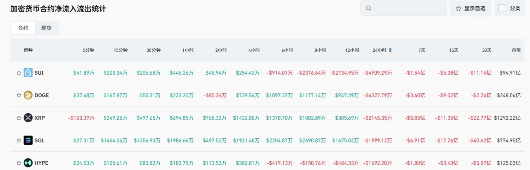Image resolution: width=530 pixels, height=170 pixels.
Task: Add XRP to favorites via star
Action: [19, 118]
